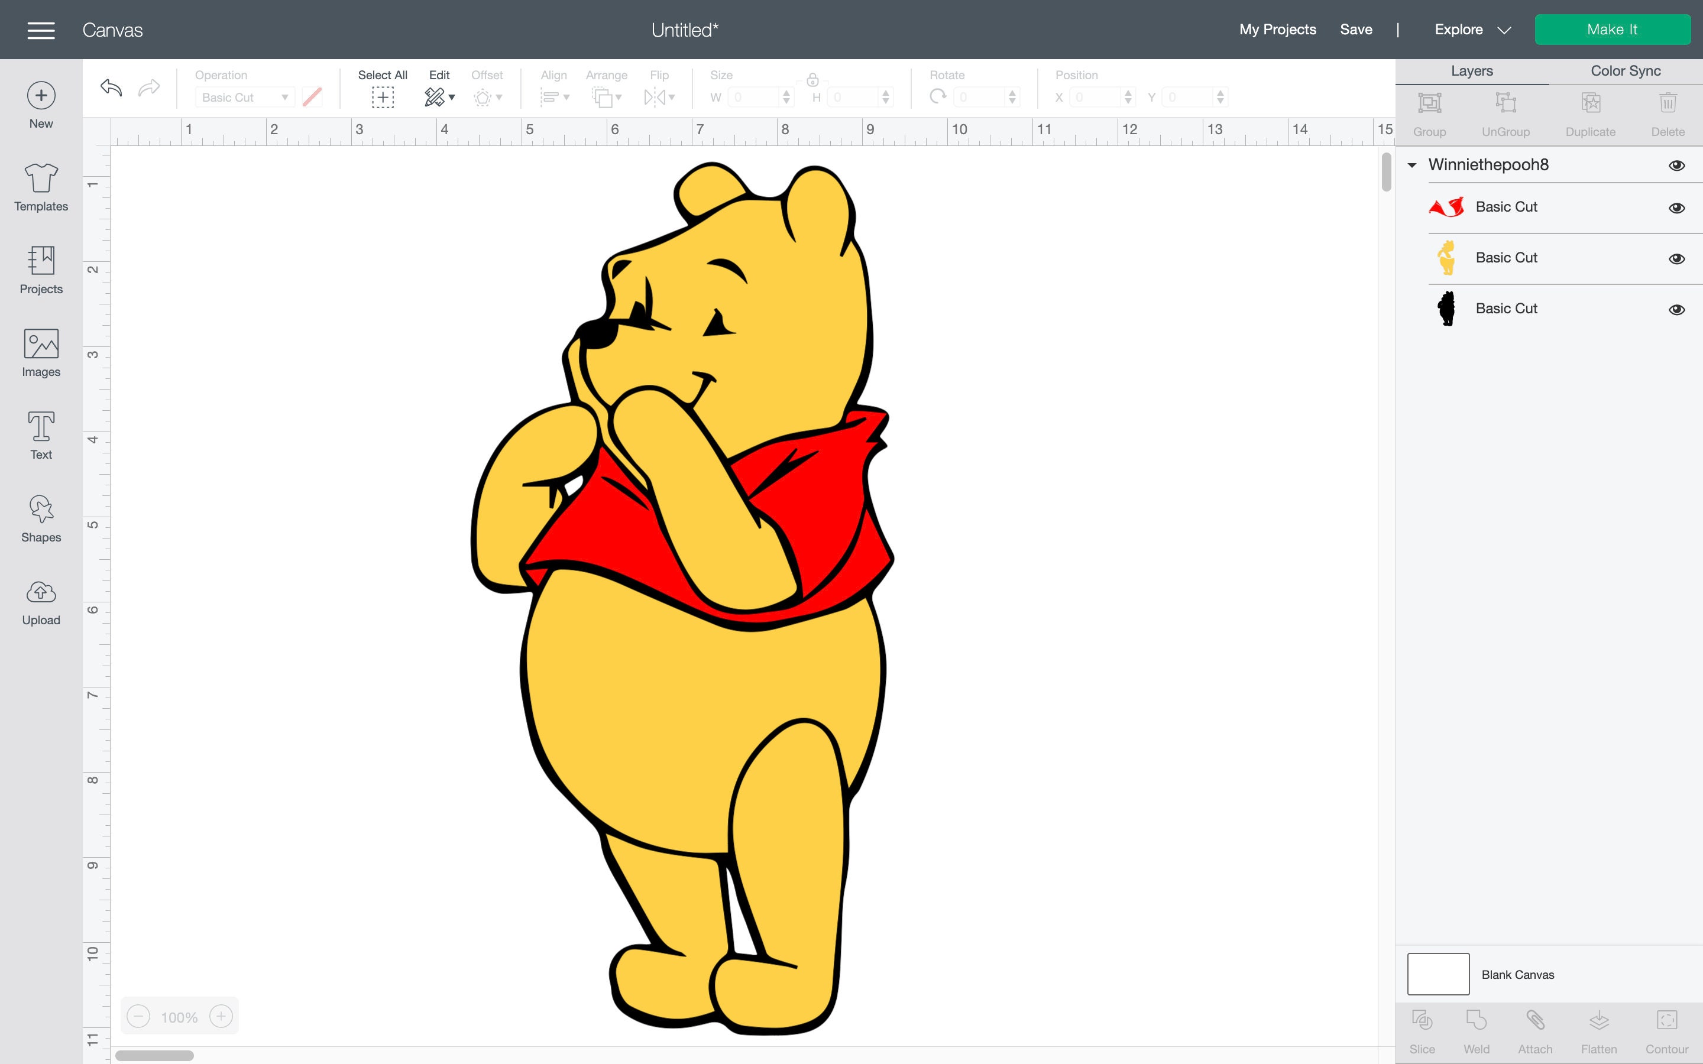Hide the red Basic Cut layer
1703x1064 pixels.
tap(1676, 207)
